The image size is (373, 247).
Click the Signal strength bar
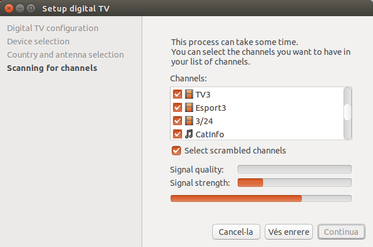point(294,183)
